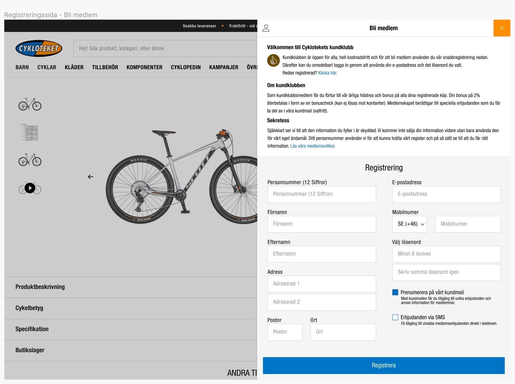Click the Adressrad 1 input
The width and height of the screenshot is (515, 384).
click(x=322, y=284)
